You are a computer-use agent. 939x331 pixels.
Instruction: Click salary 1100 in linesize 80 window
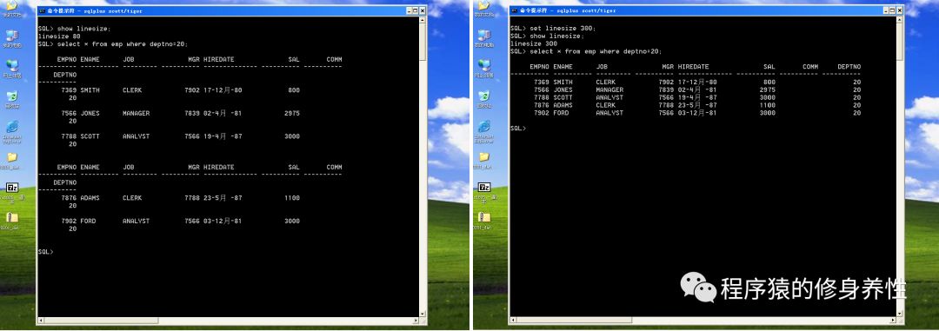[x=291, y=198]
